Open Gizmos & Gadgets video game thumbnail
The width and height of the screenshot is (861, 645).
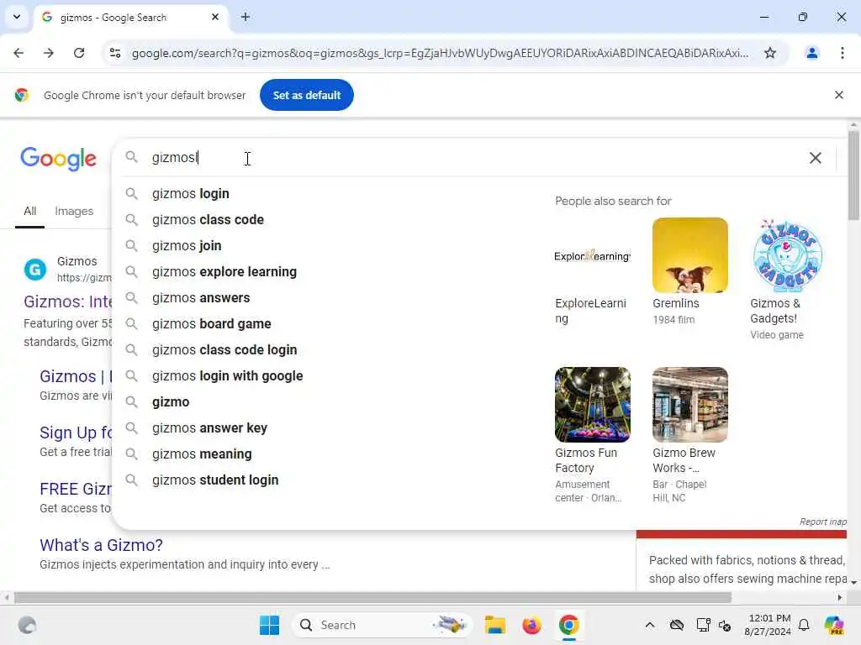point(787,255)
